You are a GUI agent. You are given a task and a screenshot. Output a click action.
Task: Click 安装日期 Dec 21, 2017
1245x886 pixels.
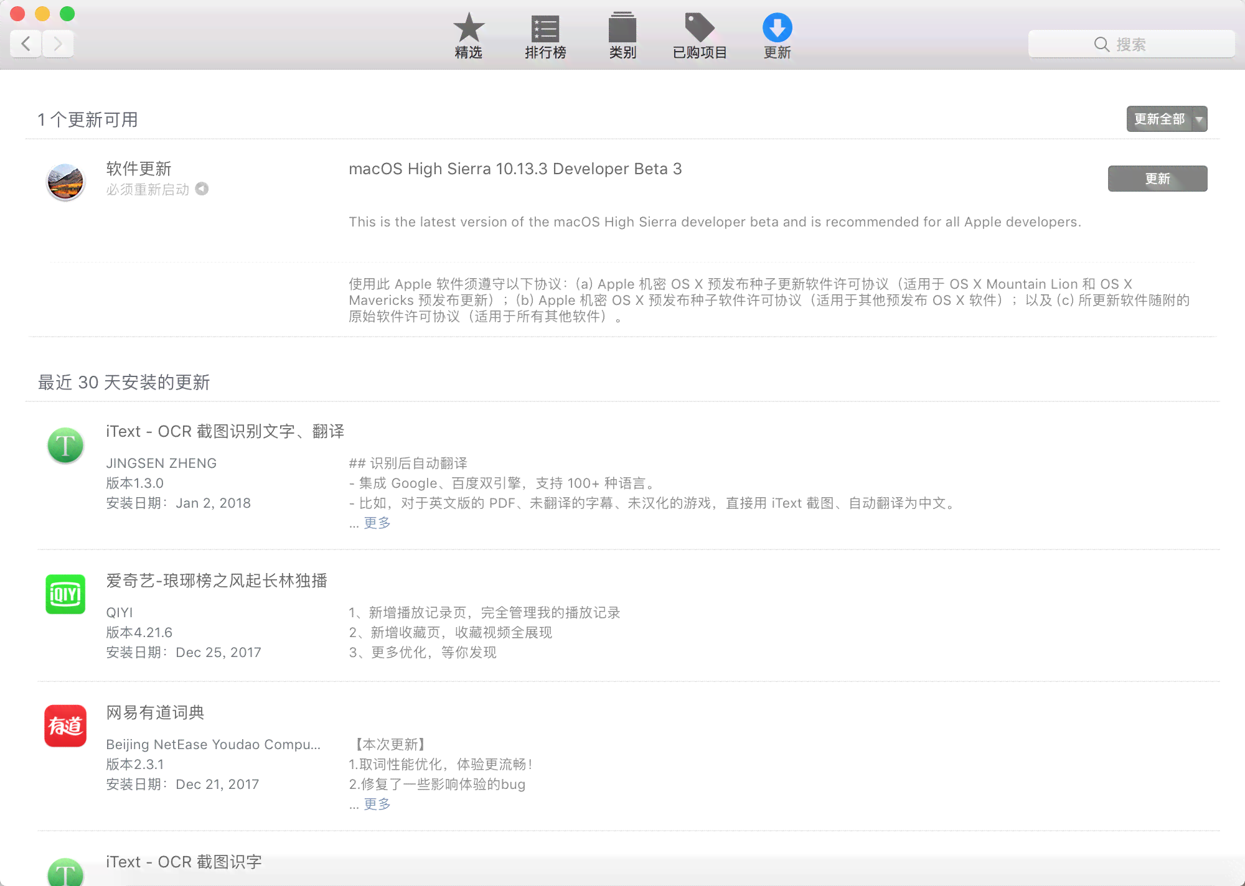(182, 784)
